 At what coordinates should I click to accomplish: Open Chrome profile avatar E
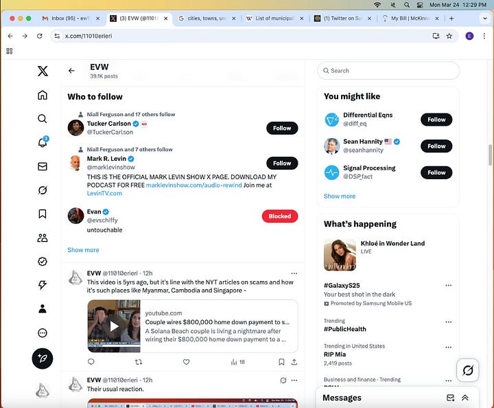(469, 36)
